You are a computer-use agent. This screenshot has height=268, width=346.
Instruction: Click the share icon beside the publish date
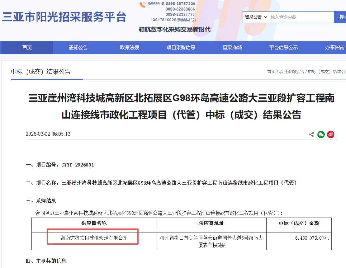(311, 135)
